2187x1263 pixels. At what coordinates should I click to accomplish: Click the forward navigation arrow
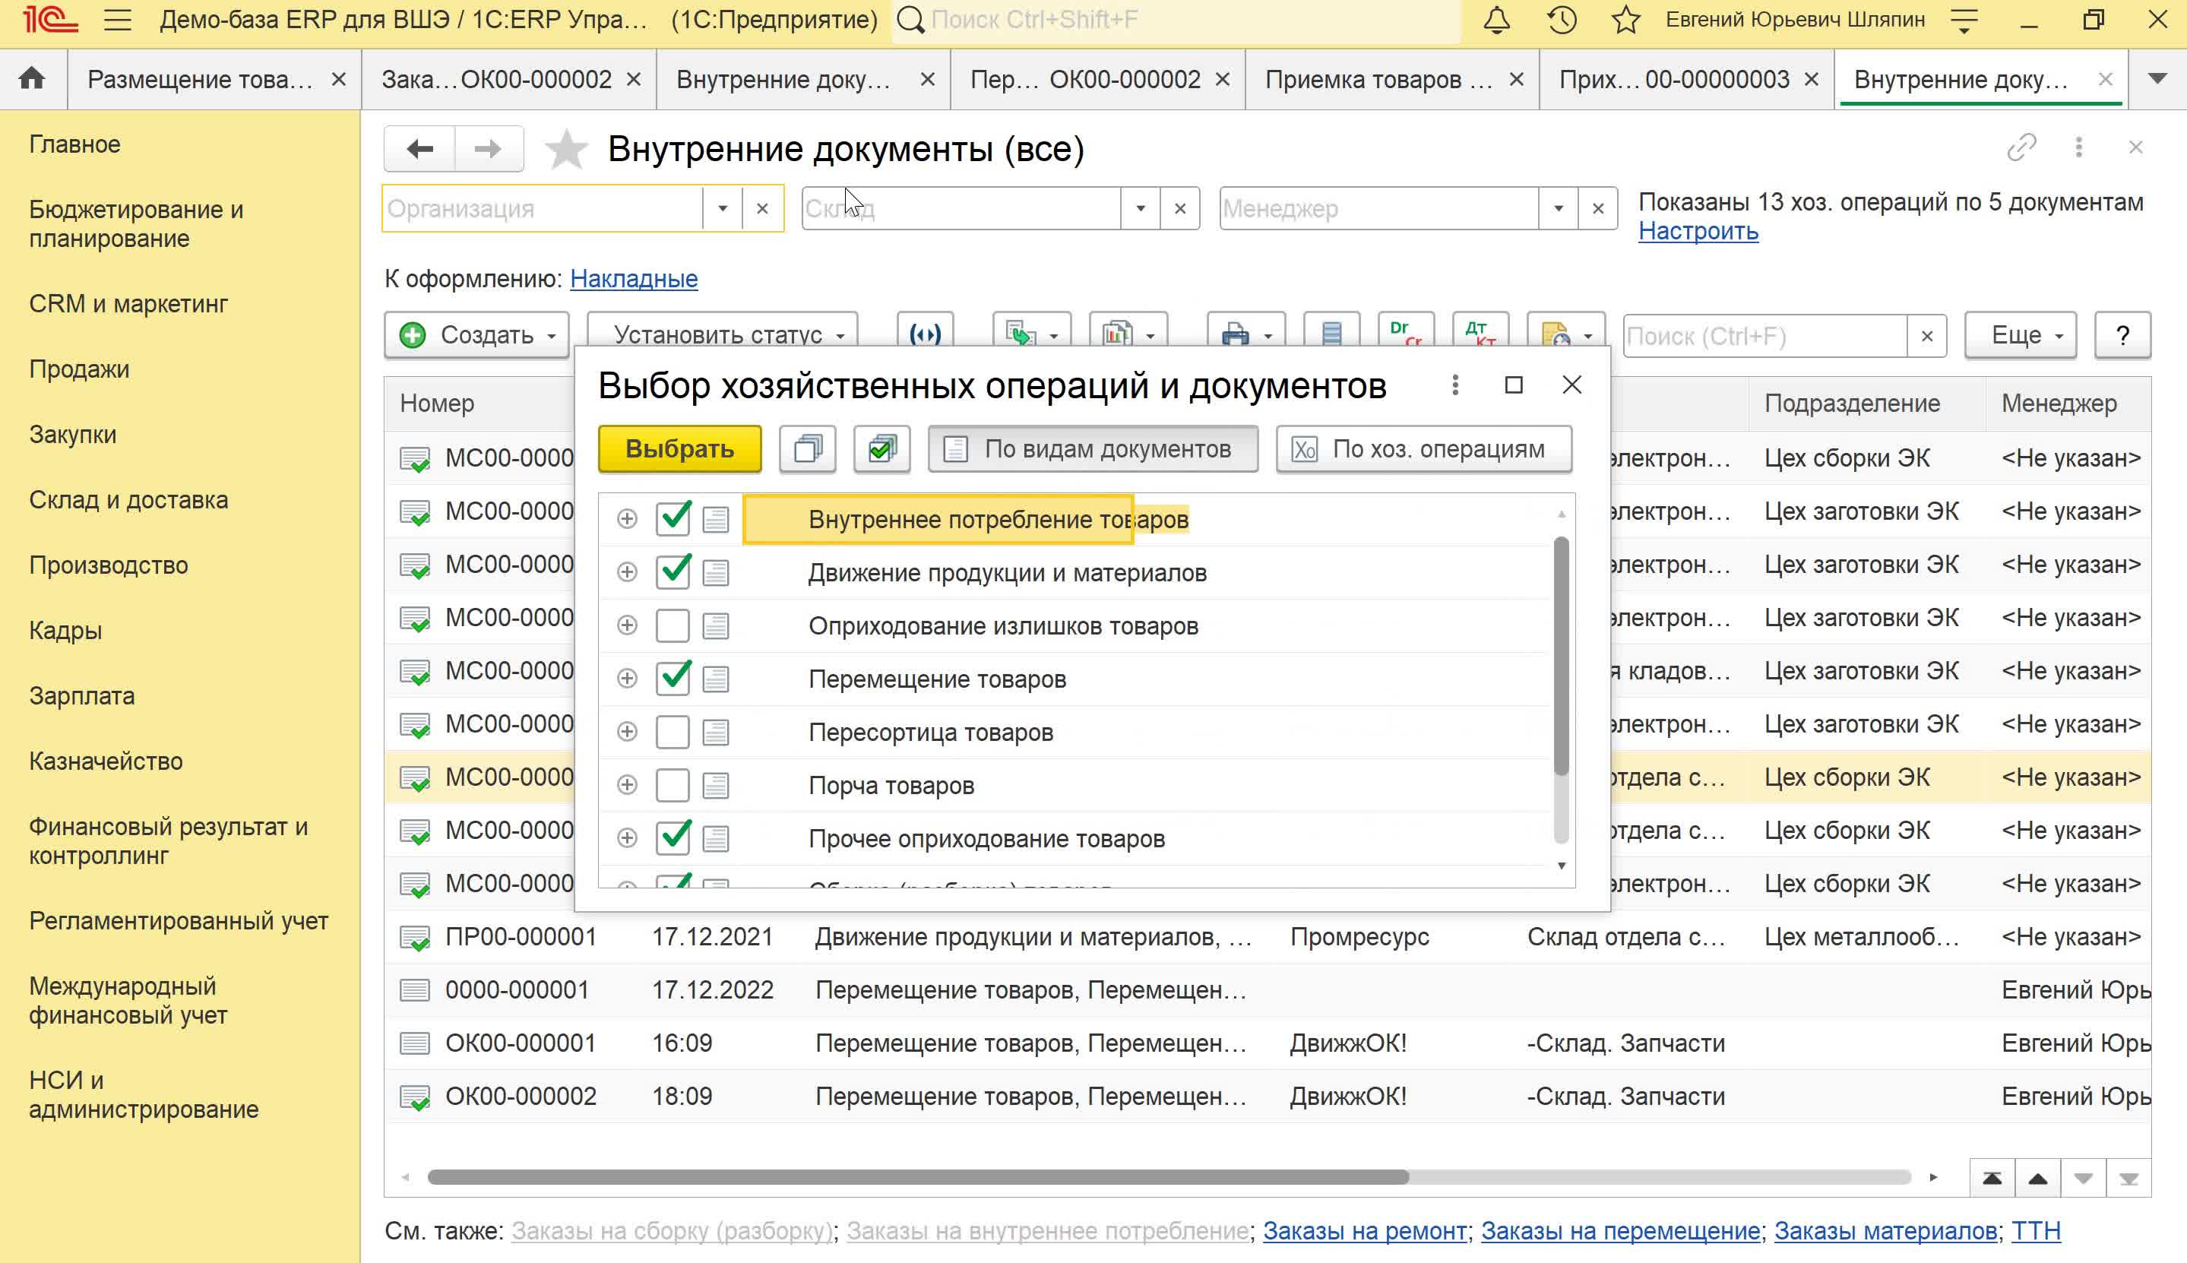point(488,149)
